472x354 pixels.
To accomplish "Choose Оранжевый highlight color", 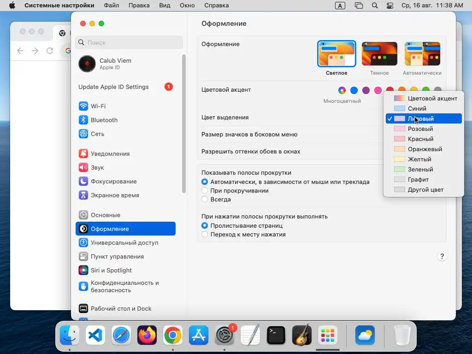I will [424, 149].
